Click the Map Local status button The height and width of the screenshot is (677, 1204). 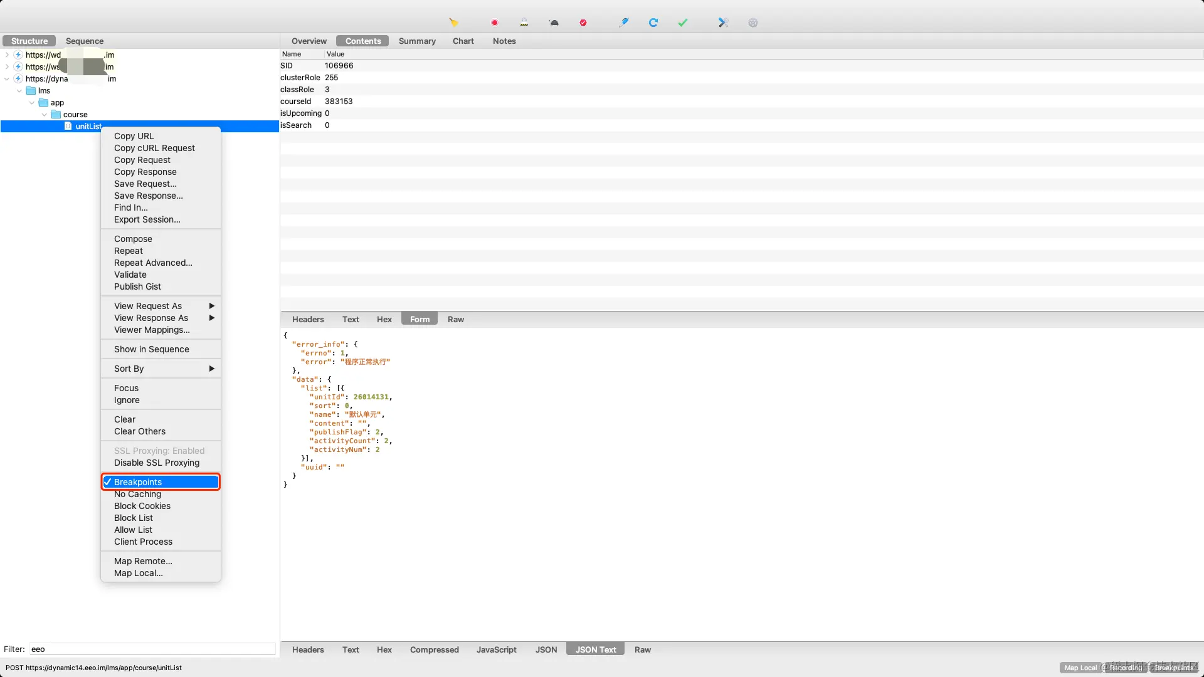pyautogui.click(x=1080, y=668)
